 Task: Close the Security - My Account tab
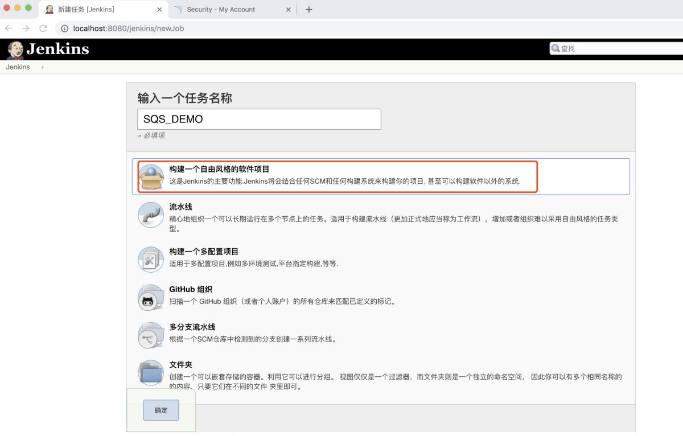coord(288,10)
